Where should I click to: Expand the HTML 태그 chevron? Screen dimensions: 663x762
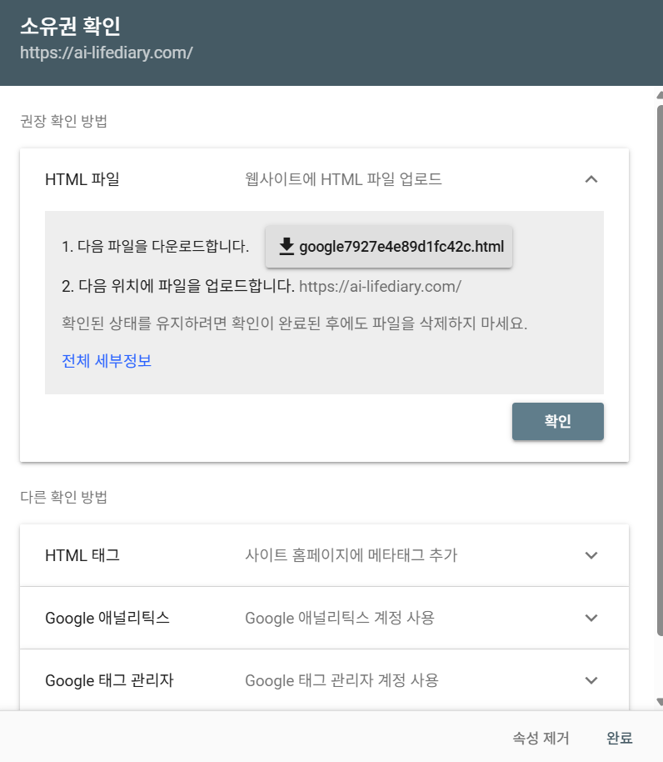pyautogui.click(x=591, y=555)
